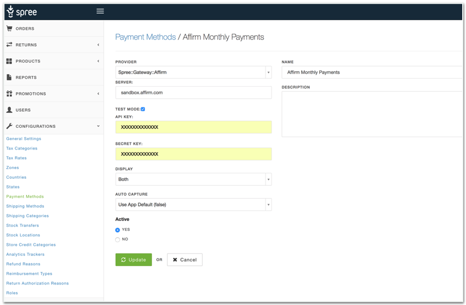Open the Promotions menu item
Screen dimensions: 466x305
tap(54, 94)
